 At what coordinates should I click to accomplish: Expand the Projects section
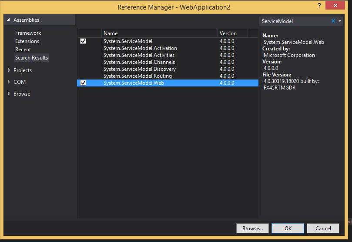tap(9, 70)
